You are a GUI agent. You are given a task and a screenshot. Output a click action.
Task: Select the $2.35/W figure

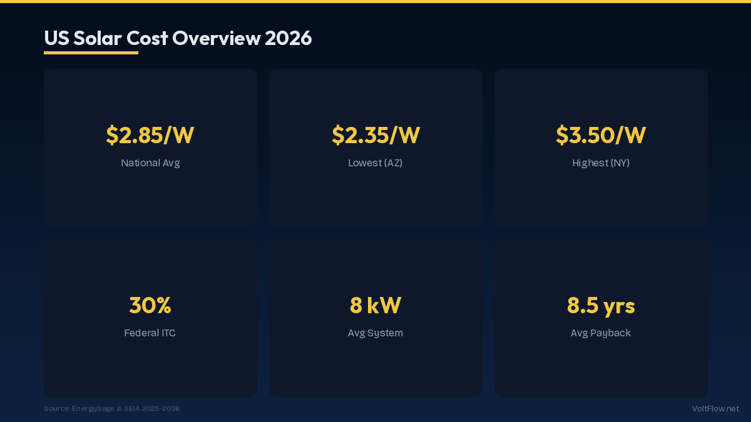375,135
